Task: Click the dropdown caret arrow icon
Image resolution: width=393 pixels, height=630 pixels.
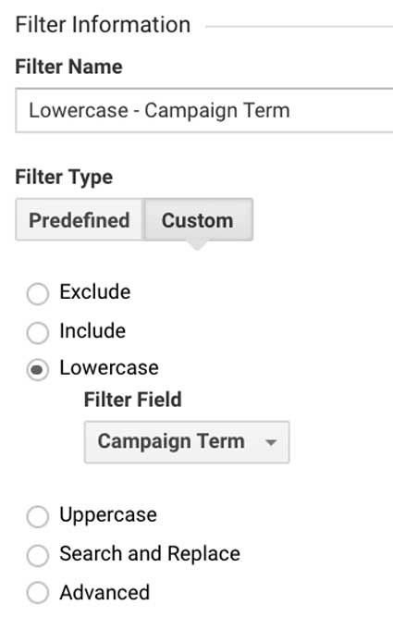Action: pos(271,443)
